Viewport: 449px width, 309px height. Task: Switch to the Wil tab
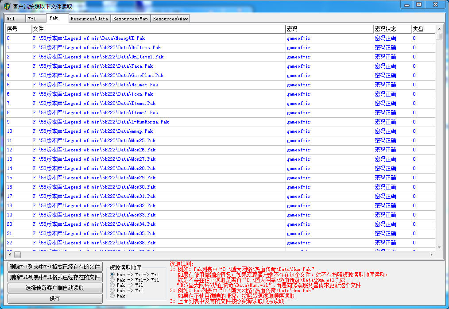pos(15,19)
